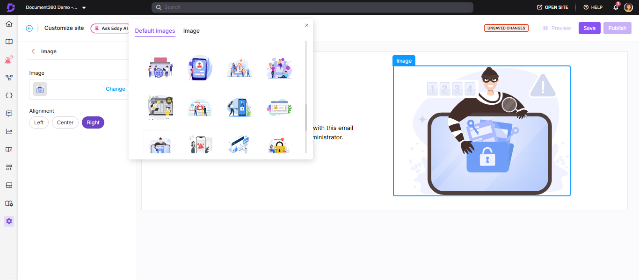Screen dimensions: 639x280
Task: Open the API curly braces icon
Action: coord(9,95)
